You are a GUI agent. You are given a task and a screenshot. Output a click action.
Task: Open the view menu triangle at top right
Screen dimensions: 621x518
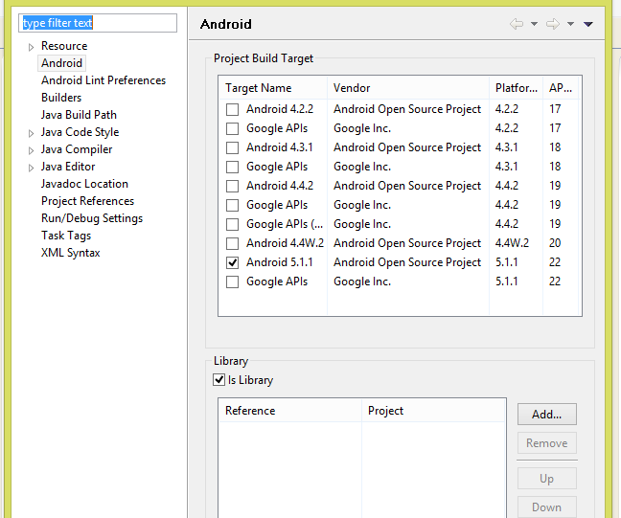588,25
